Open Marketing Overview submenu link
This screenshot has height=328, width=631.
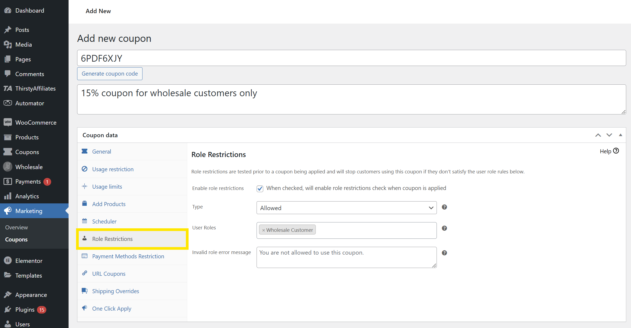[x=16, y=227]
